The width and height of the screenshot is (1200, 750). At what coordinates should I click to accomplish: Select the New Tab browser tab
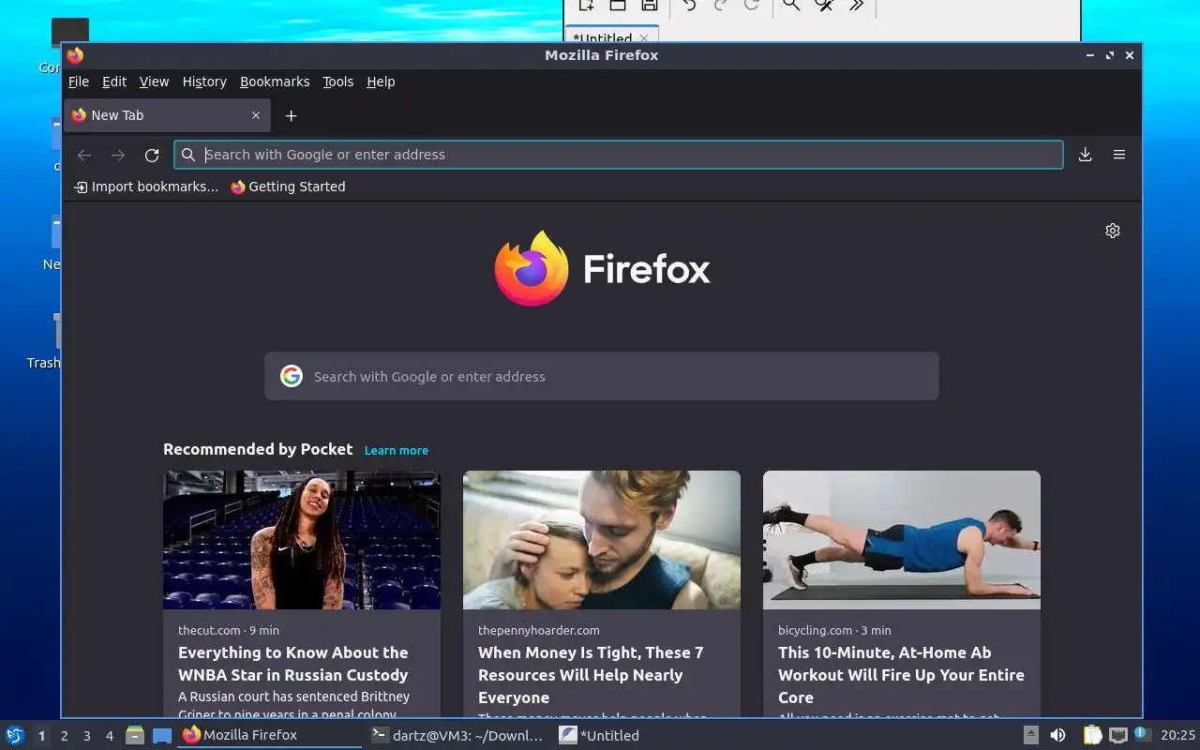[x=167, y=115]
